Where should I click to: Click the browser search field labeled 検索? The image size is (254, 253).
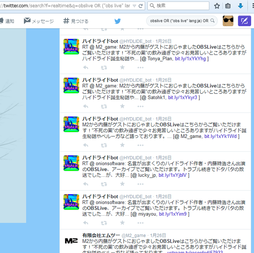pos(178,6)
